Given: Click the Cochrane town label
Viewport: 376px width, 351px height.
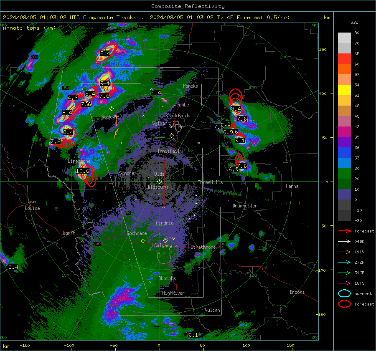Looking at the screenshot, I should (137, 233).
